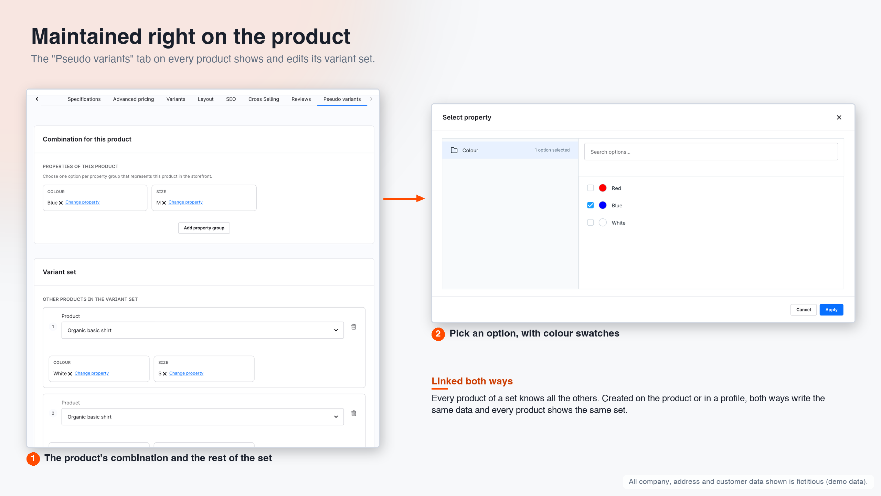This screenshot has height=496, width=881.
Task: Remove the S size option with its X
Action: [x=165, y=374]
